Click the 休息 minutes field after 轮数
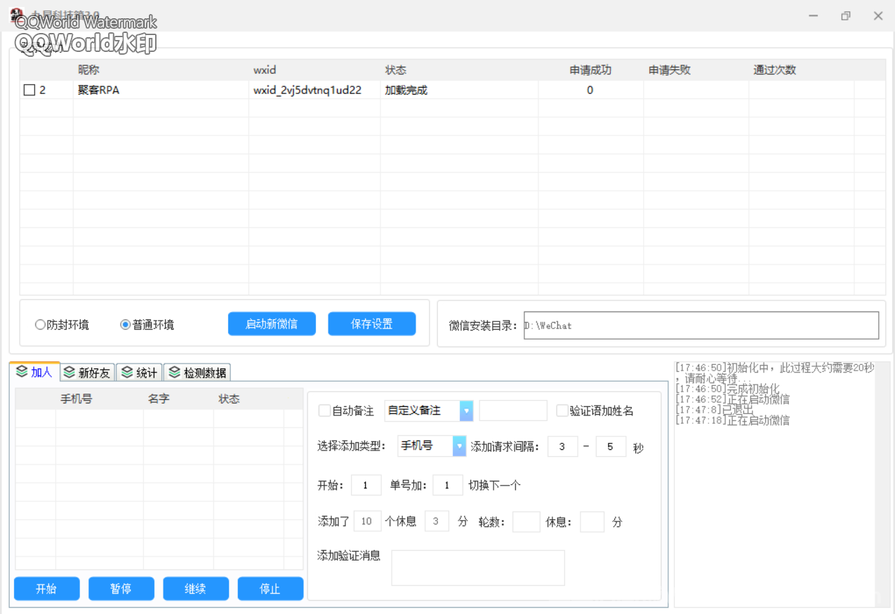 [592, 521]
